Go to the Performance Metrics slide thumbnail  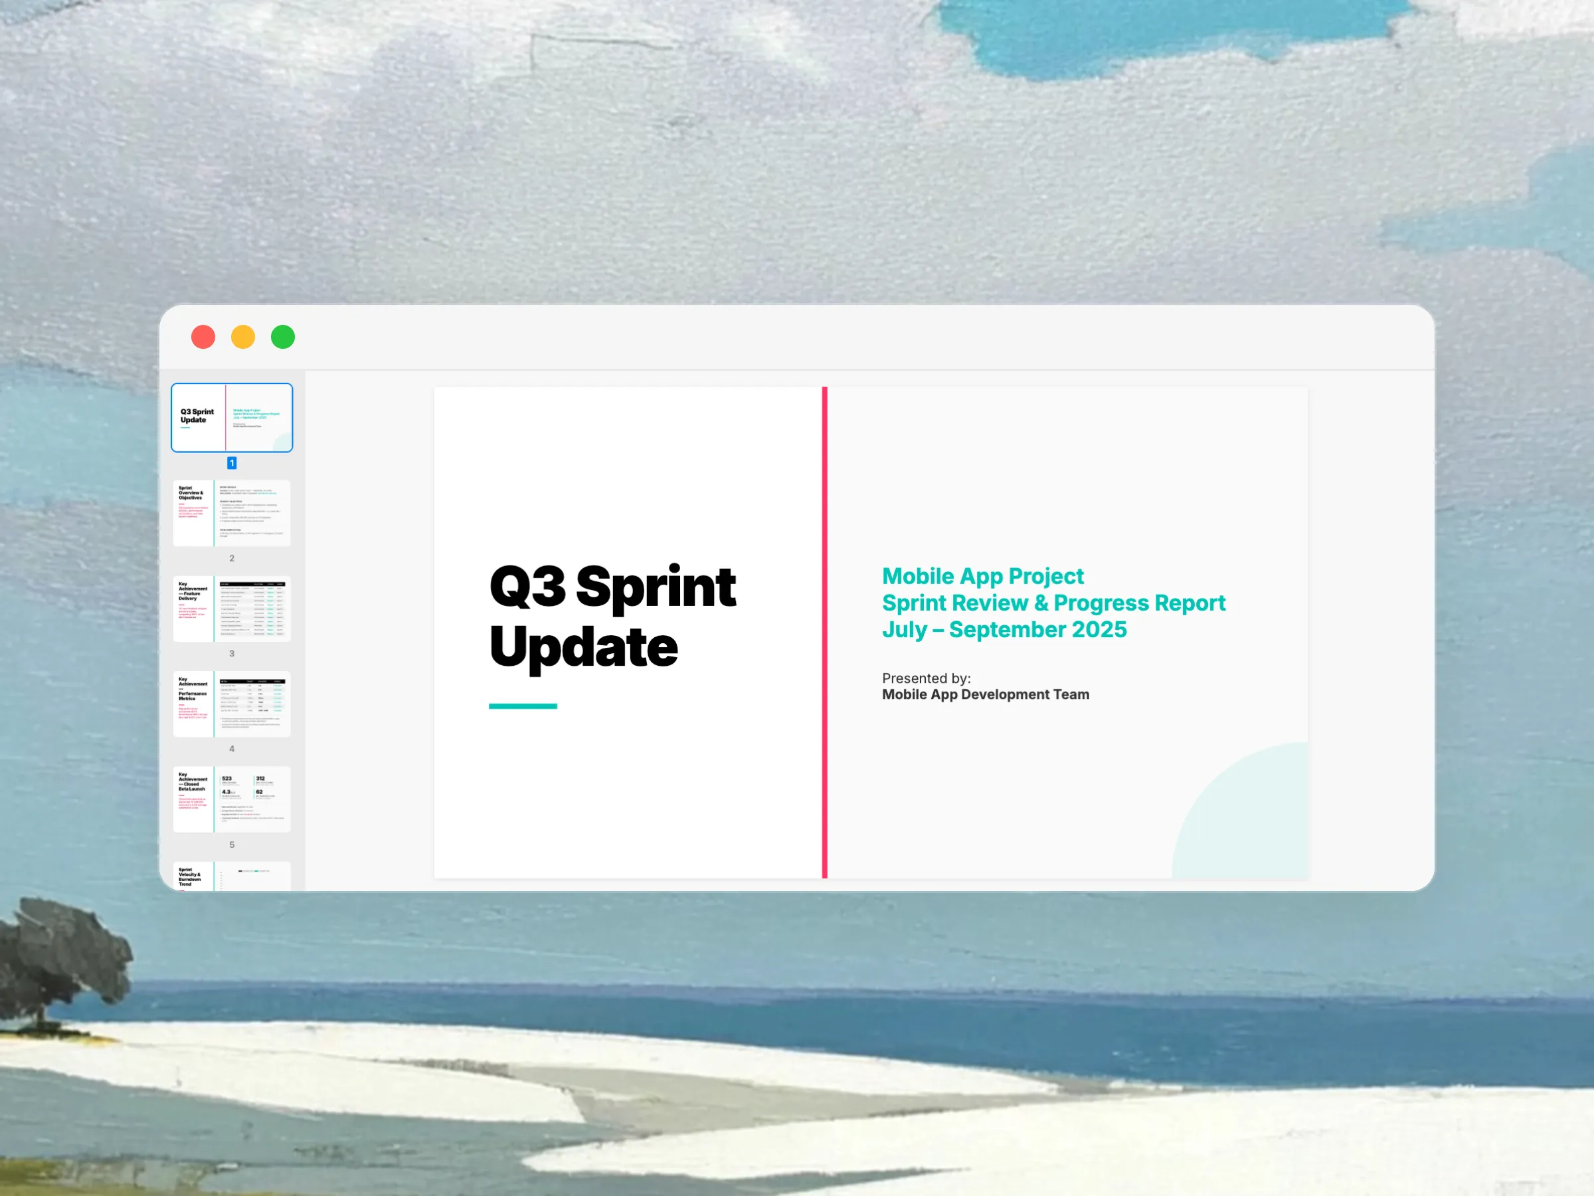231,704
